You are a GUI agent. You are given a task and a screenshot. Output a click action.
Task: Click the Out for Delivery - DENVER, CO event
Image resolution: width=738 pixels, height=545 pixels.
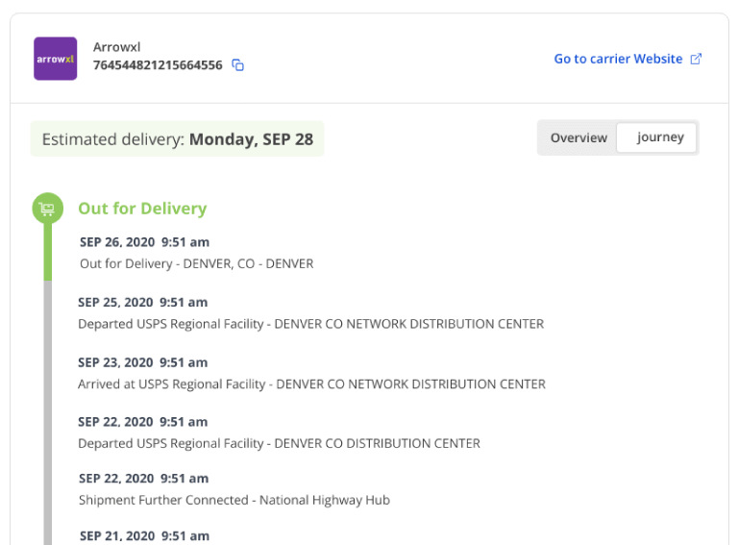pyautogui.click(x=196, y=263)
